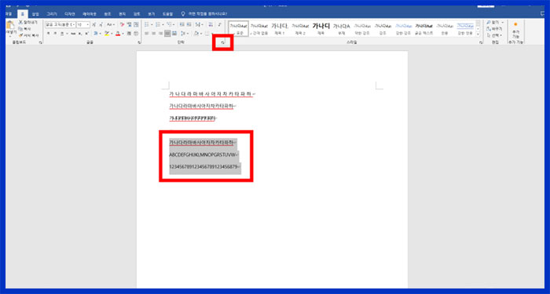Switch to the Insert tab
Viewport: 550px width, 294px height.
coord(35,14)
